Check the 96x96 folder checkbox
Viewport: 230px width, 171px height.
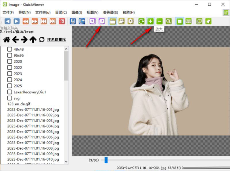tap(9, 55)
